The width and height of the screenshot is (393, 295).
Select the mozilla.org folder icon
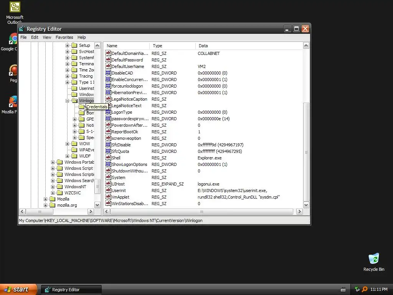click(52, 205)
